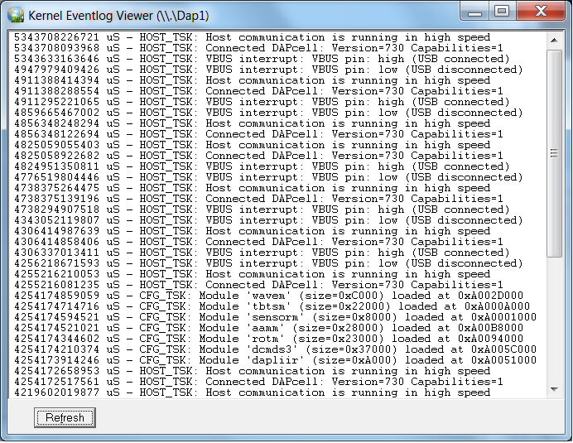
Task: Select log line with timestamp 5343708226721
Action: [x=253, y=37]
